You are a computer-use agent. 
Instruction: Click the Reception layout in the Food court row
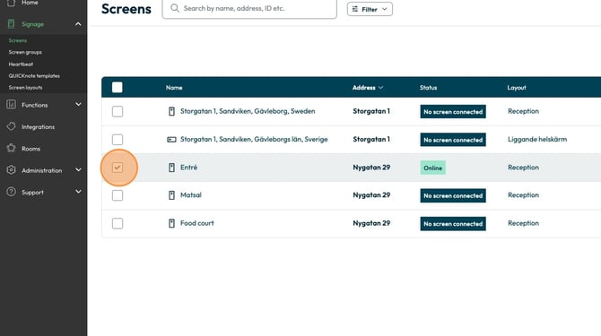(523, 223)
